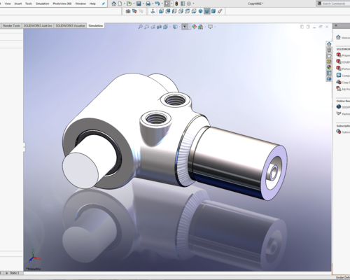Open Edit Appearance color ball icon
350x280 pixels.
(194, 27)
